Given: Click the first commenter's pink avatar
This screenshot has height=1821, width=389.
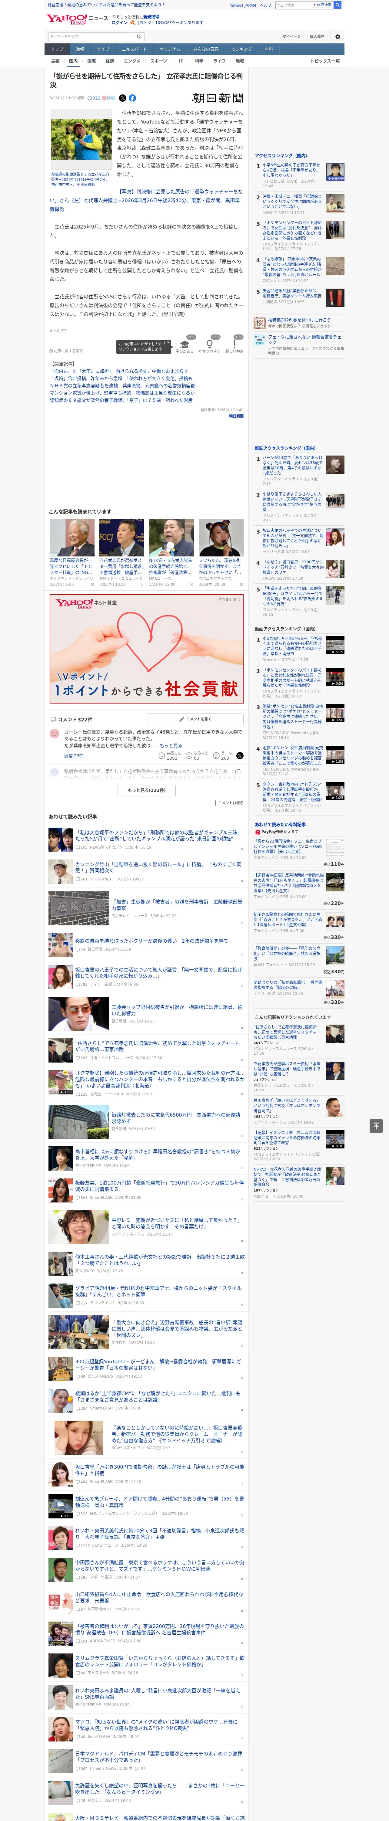Looking at the screenshot, I should (x=54, y=734).
